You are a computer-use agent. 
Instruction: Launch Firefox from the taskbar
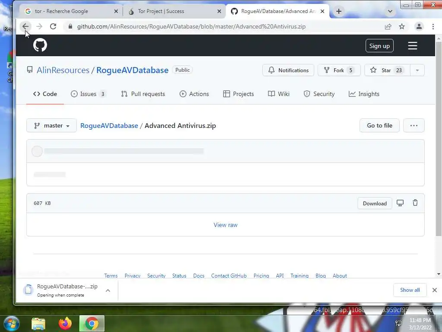tap(65, 323)
